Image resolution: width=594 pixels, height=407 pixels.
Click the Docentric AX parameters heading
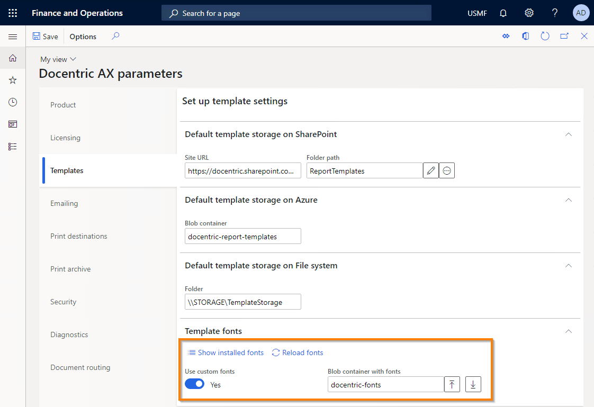tap(111, 74)
